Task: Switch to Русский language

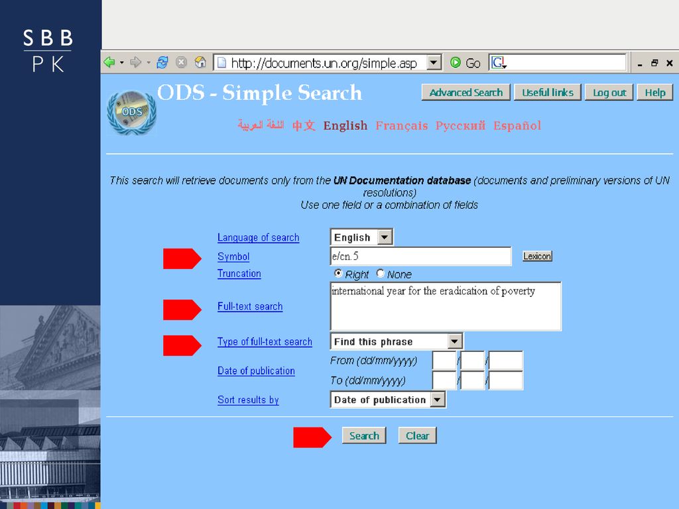Action: click(x=460, y=125)
